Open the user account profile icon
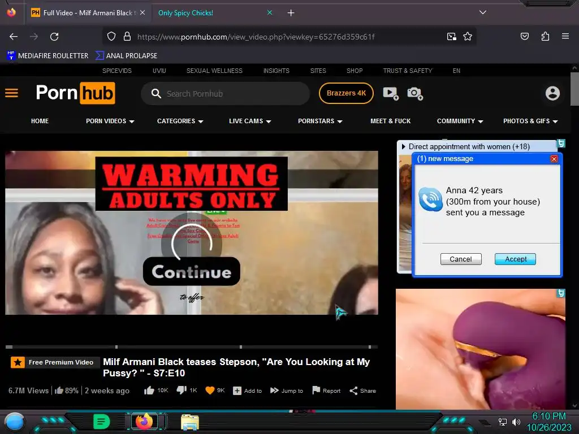Screen dimensions: 579x434 (552, 93)
